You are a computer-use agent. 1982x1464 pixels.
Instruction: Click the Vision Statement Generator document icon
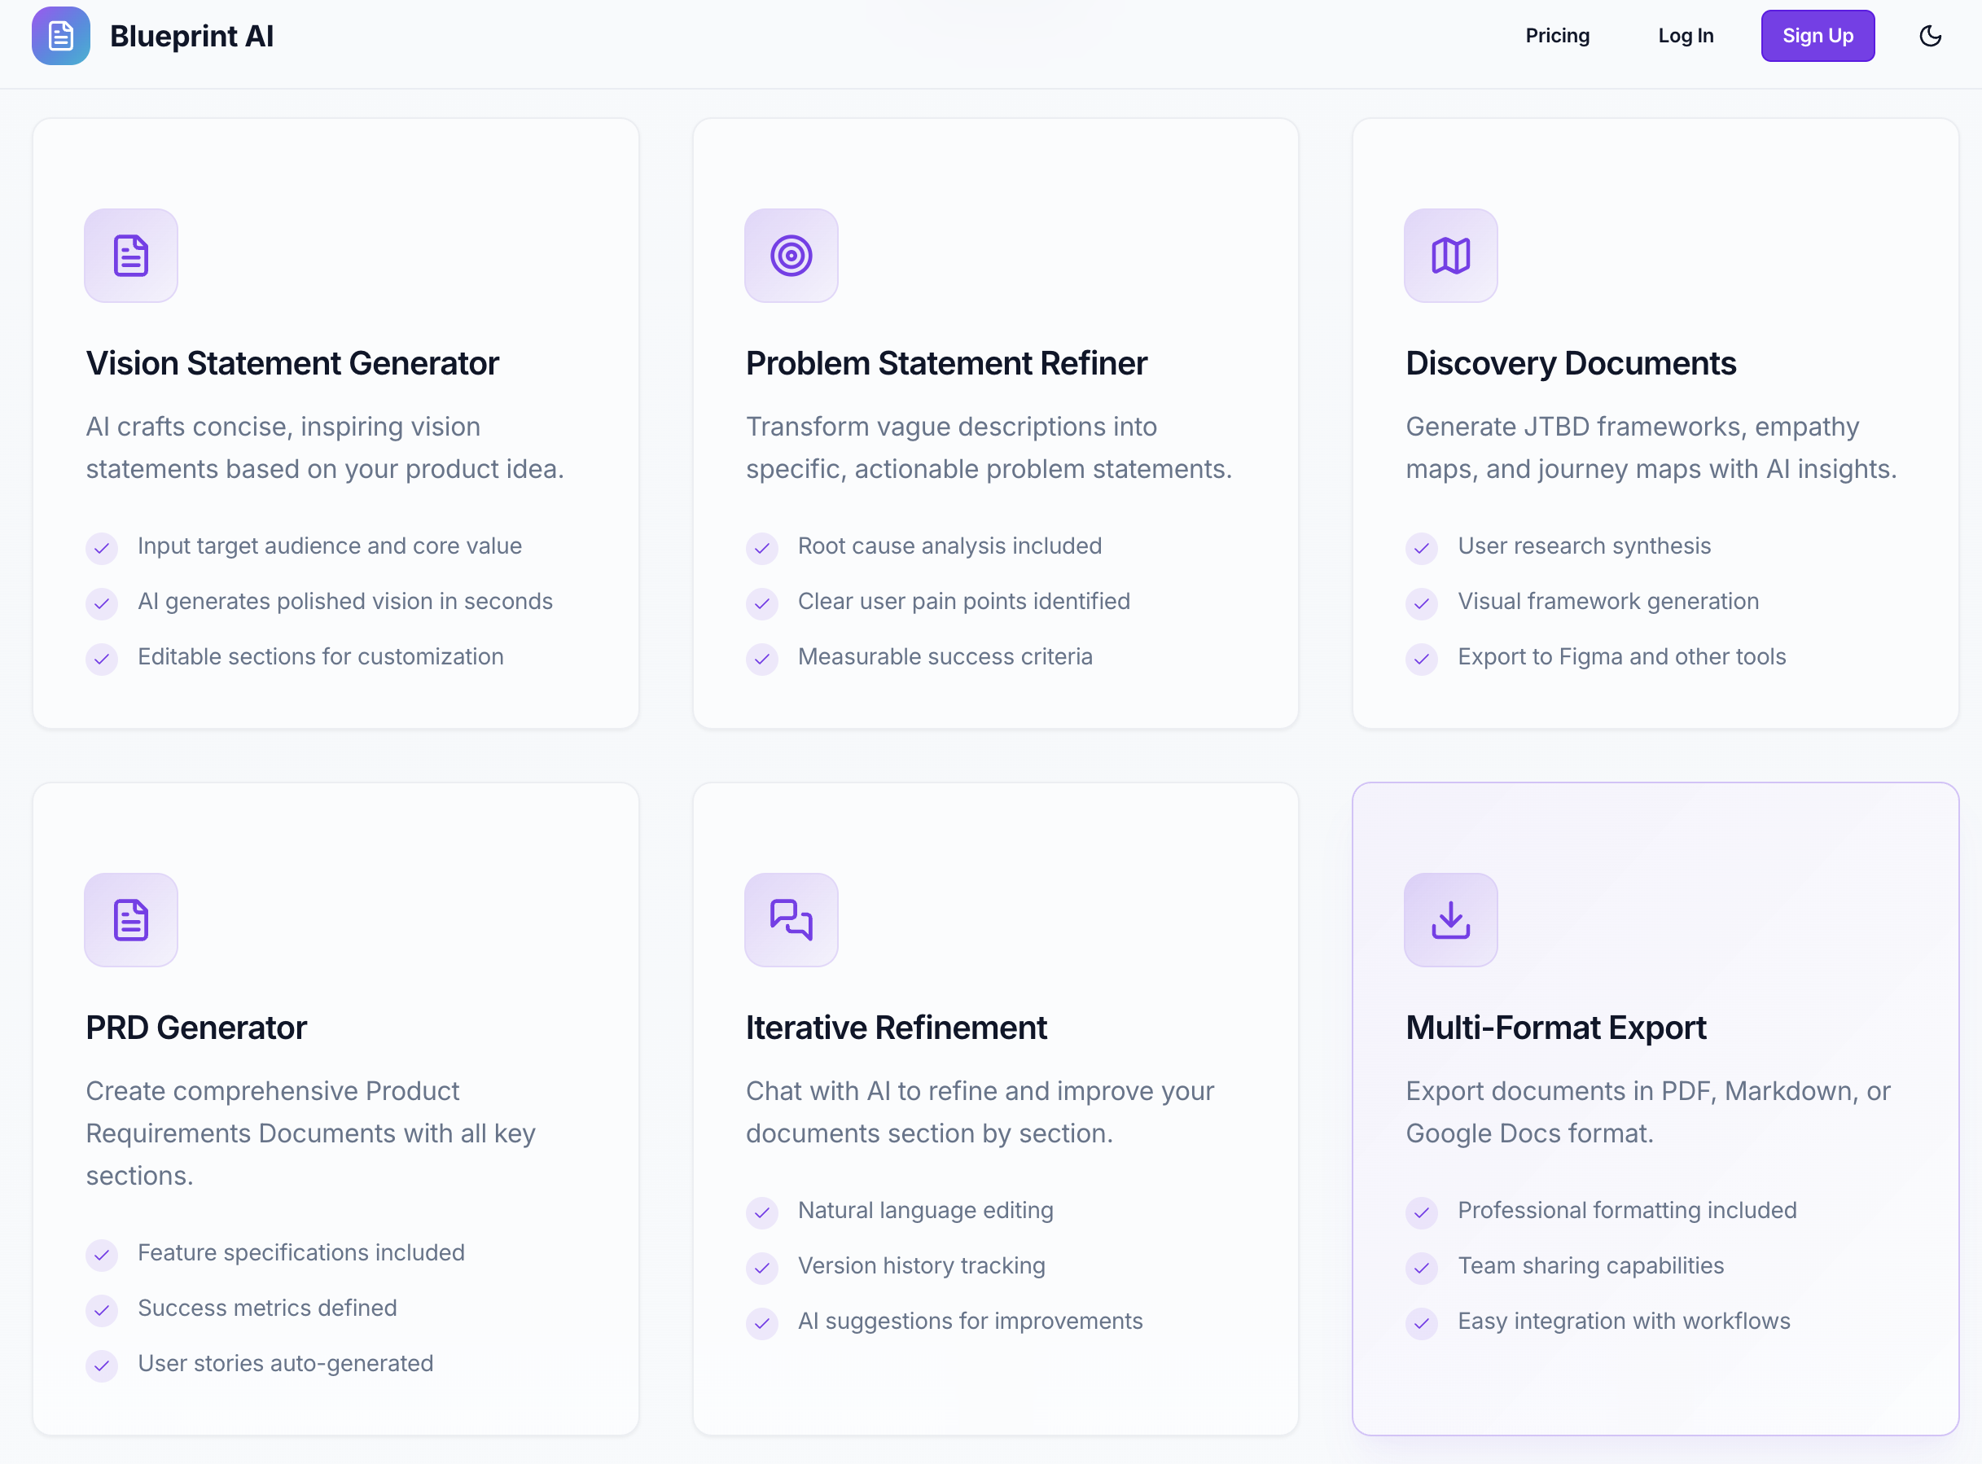(x=131, y=256)
